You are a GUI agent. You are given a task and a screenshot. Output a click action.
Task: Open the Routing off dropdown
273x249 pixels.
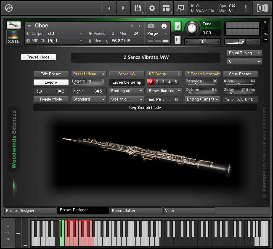coord(127,91)
